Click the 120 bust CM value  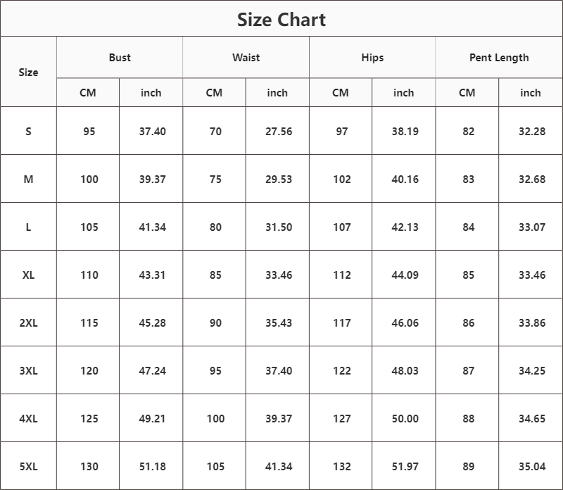click(x=89, y=371)
